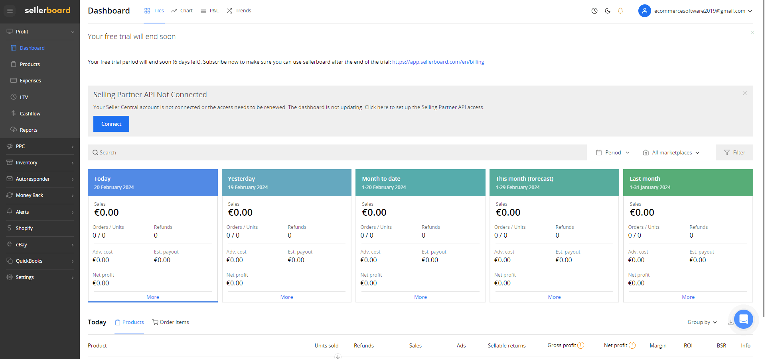Open the clock history icon
Image resolution: width=766 pixels, height=359 pixels.
click(x=594, y=11)
